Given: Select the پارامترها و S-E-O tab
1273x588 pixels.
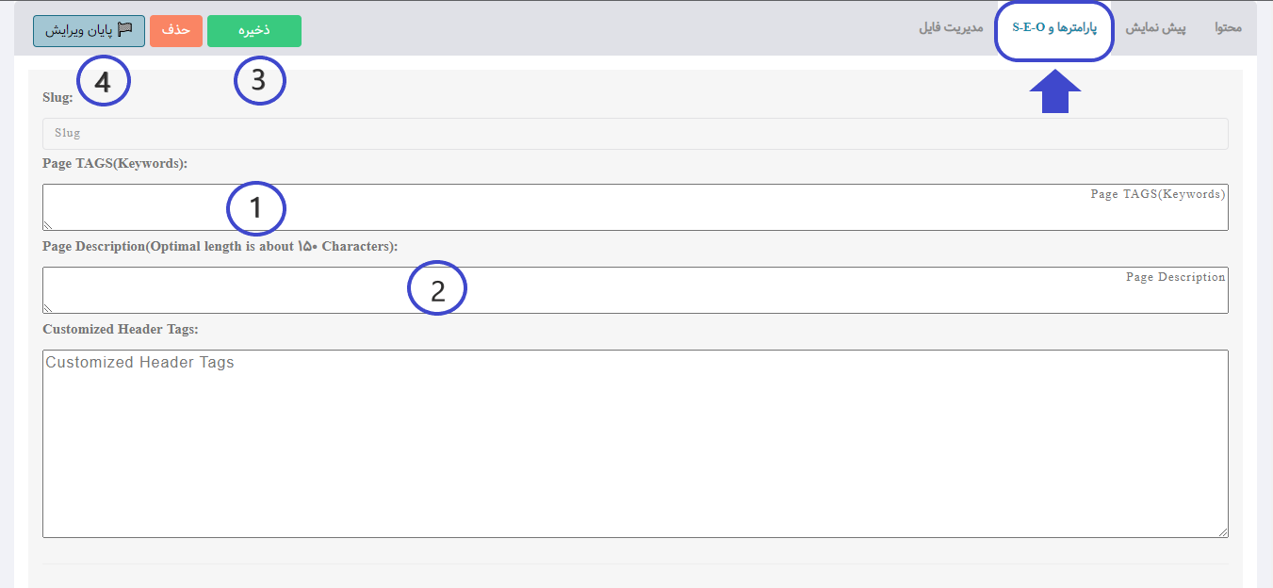Looking at the screenshot, I should tap(1054, 29).
